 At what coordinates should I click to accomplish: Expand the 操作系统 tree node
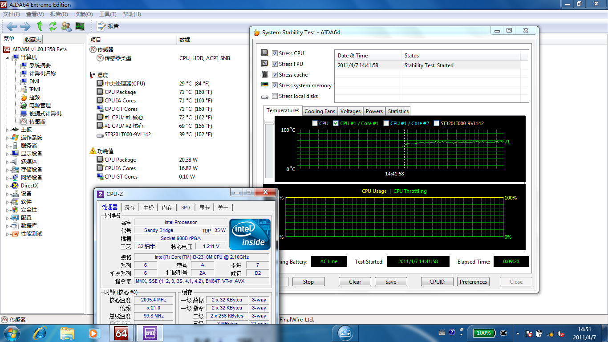tap(7, 138)
